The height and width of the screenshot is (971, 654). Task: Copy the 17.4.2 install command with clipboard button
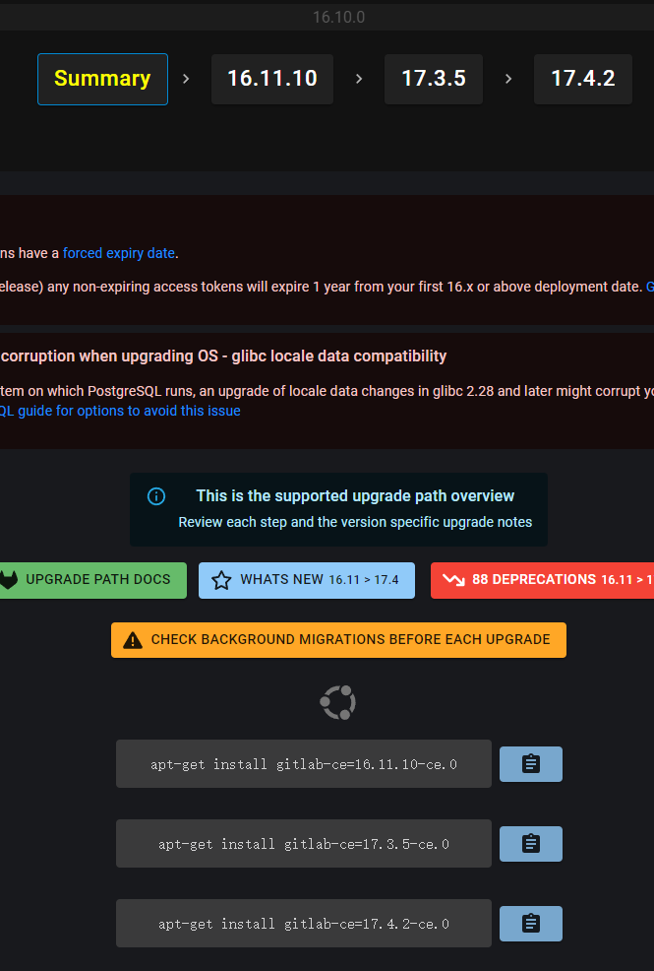531,924
